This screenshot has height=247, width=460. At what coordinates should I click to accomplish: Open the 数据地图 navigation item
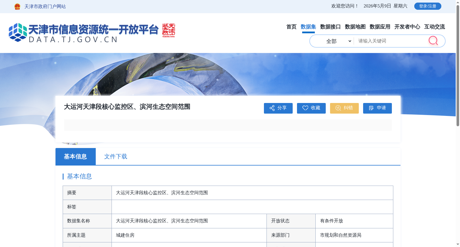coord(355,27)
